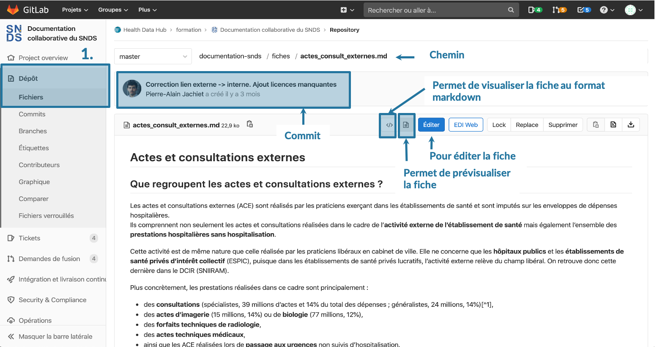657x347 pixels.
Task: Copy file path icon next to filename
Action: [250, 124]
